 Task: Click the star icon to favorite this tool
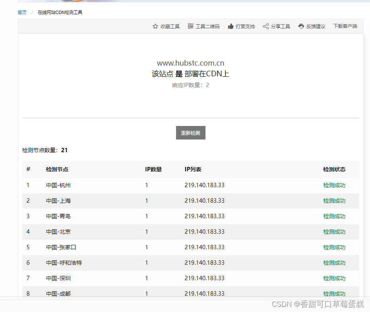pyautogui.click(x=155, y=26)
